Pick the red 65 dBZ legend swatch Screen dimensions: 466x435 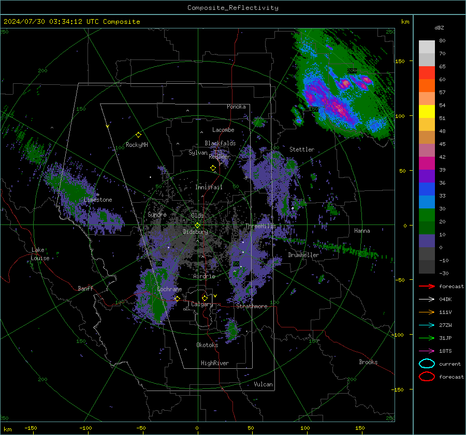pyautogui.click(x=427, y=72)
